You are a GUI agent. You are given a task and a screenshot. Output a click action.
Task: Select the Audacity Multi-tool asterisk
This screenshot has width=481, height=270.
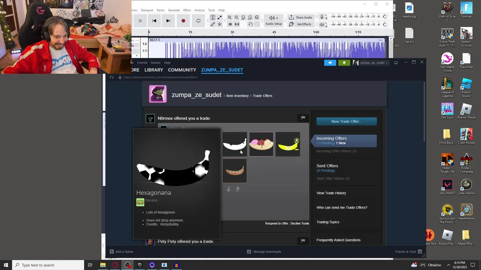point(220,24)
